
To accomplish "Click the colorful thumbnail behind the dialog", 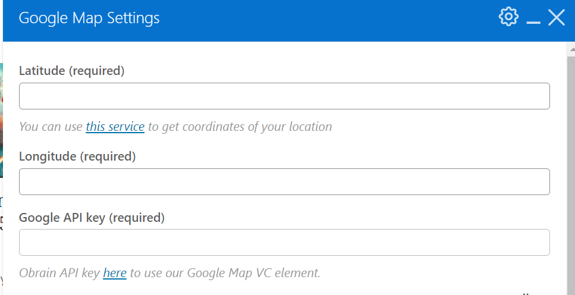I will coord(1,119).
